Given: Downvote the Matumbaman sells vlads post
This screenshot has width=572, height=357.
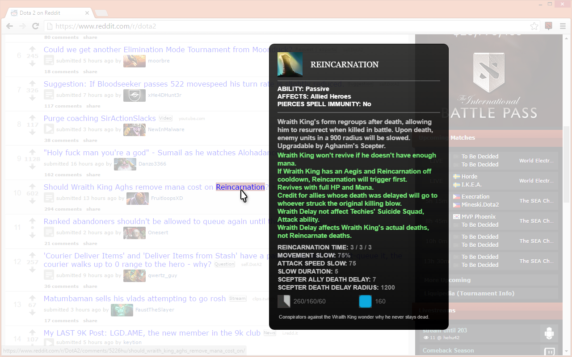Looking at the screenshot, I should [32, 313].
